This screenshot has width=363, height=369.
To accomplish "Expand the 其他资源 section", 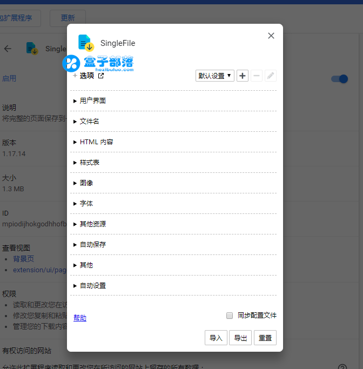I will pyautogui.click(x=173, y=224).
